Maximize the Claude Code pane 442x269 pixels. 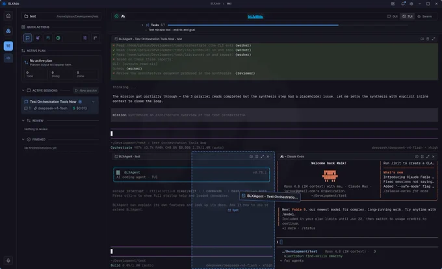pos(428,157)
